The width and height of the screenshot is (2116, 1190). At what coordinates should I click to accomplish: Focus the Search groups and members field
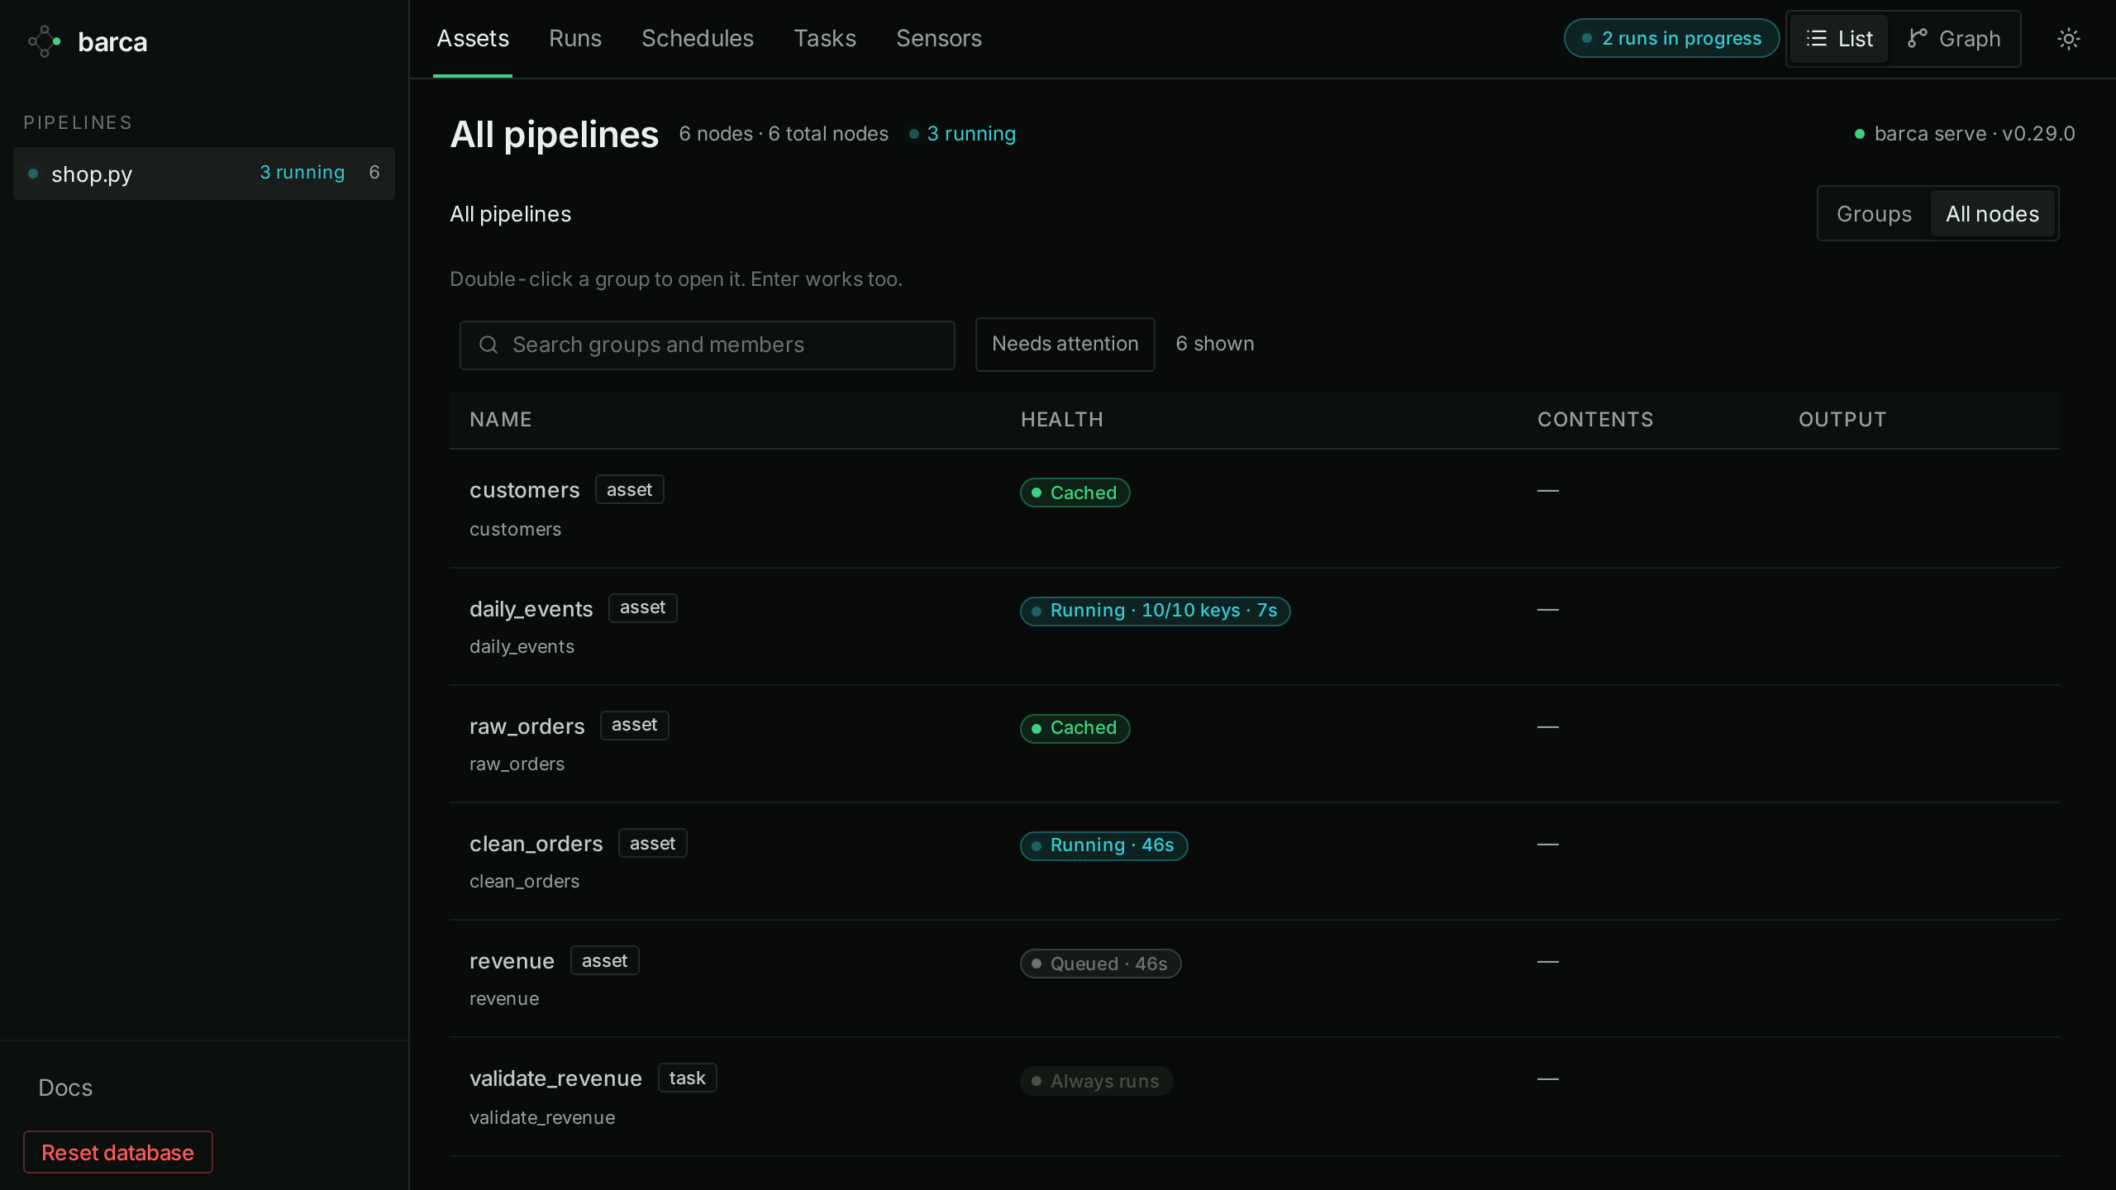coord(708,345)
